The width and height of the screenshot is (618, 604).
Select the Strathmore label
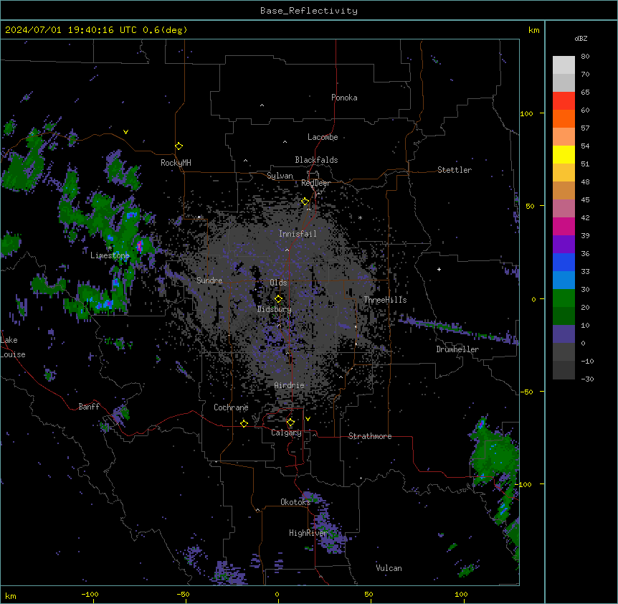(370, 436)
